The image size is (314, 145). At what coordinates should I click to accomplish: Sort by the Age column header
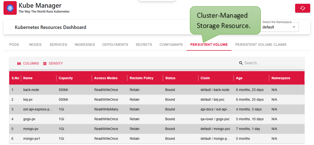point(239,78)
